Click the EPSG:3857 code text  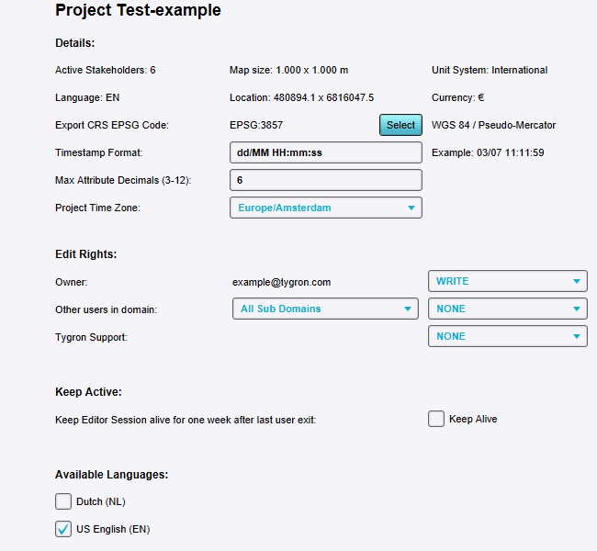pos(256,125)
